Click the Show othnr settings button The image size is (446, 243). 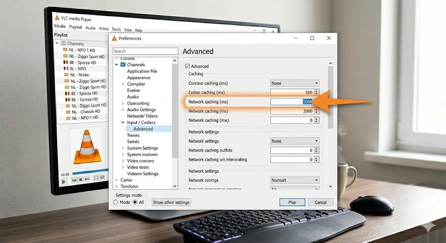click(171, 203)
